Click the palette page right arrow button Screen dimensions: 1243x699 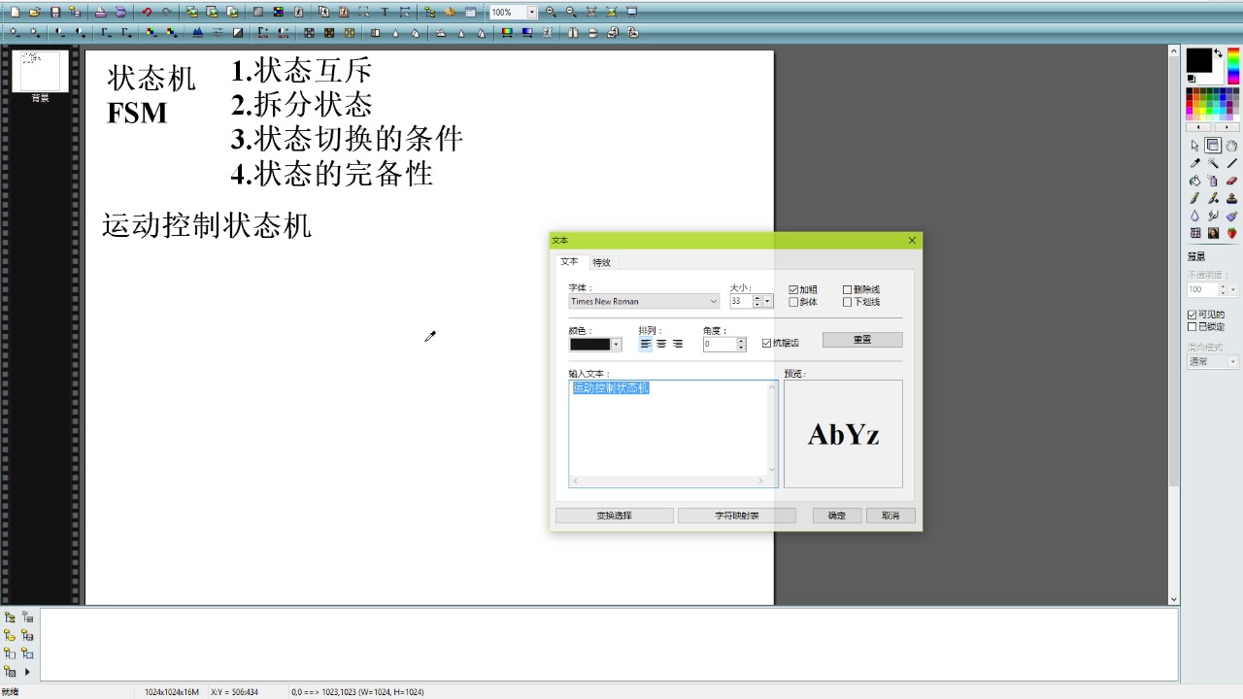(x=1227, y=127)
